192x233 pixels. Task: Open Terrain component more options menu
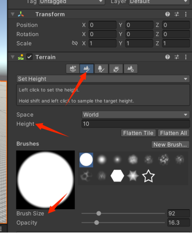coord(186,57)
